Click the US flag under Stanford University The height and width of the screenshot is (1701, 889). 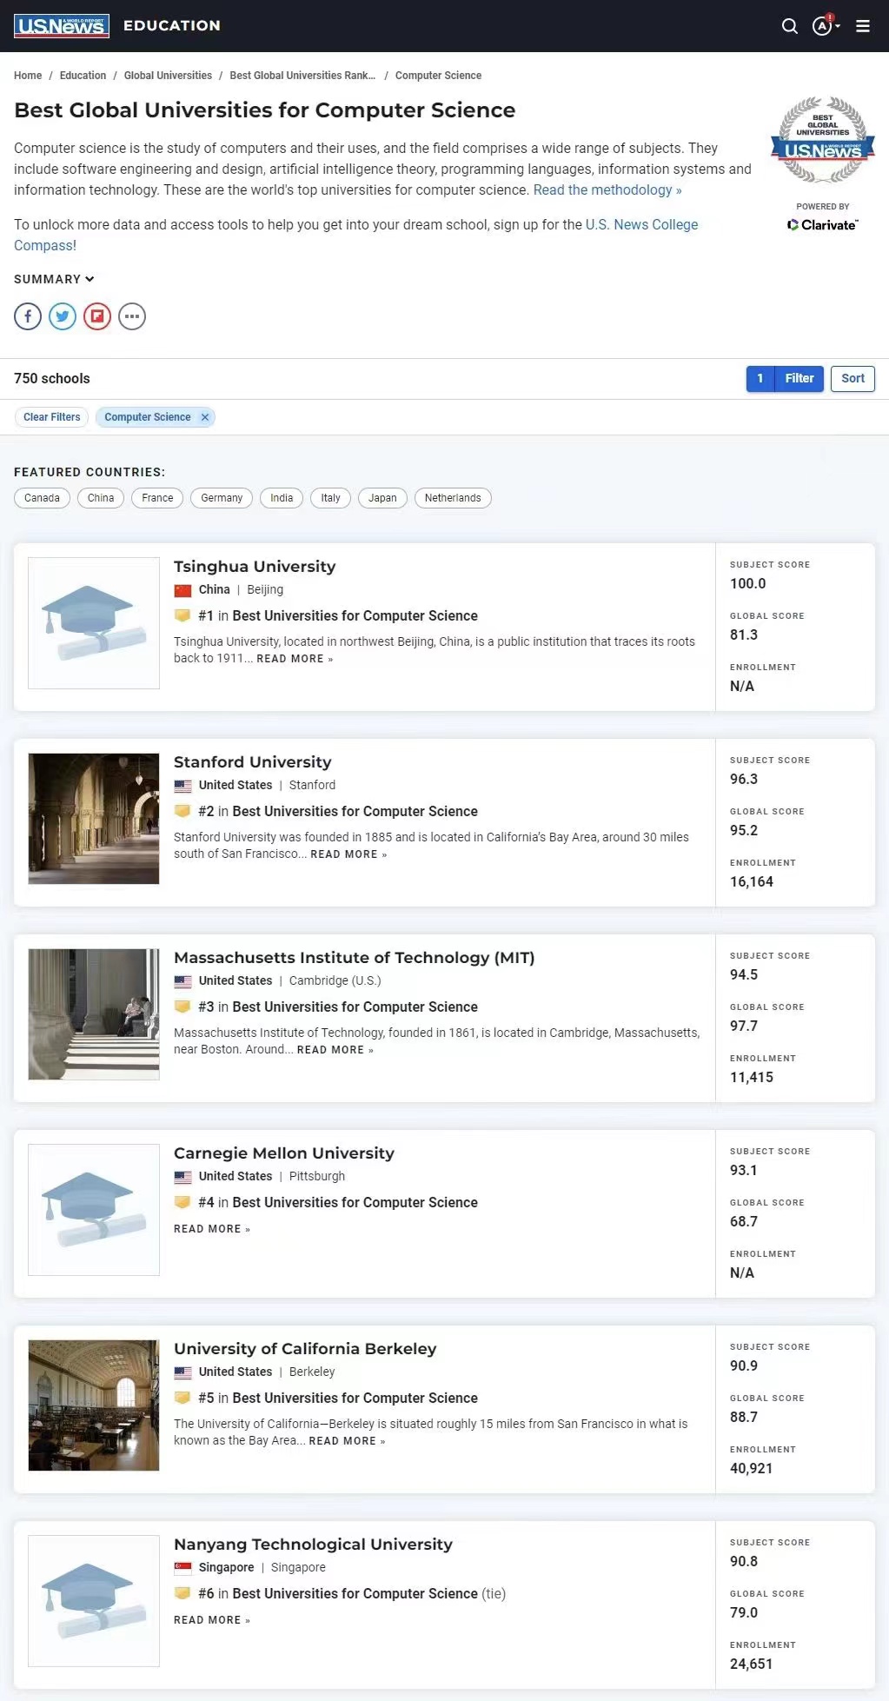tap(182, 786)
